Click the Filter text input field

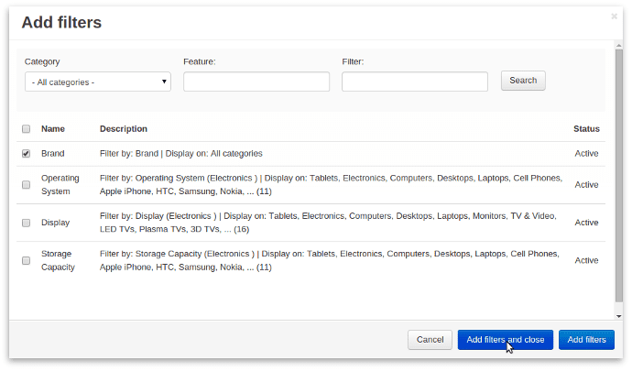tap(414, 82)
